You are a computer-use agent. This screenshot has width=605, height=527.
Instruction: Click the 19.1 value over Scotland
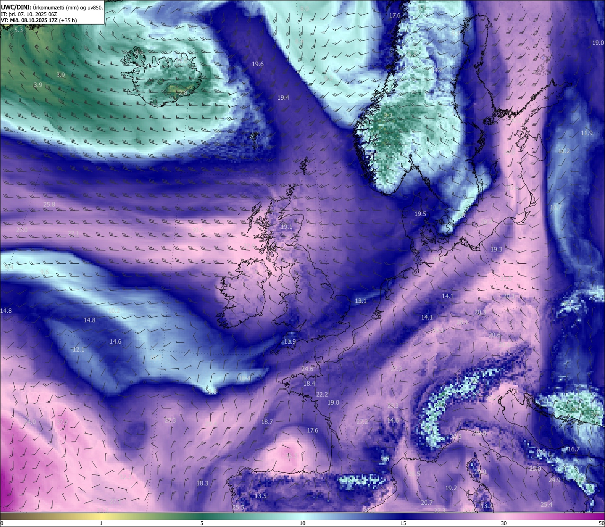[x=286, y=227]
